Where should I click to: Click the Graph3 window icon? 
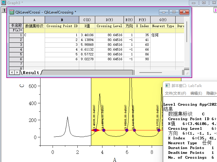(3, 3)
